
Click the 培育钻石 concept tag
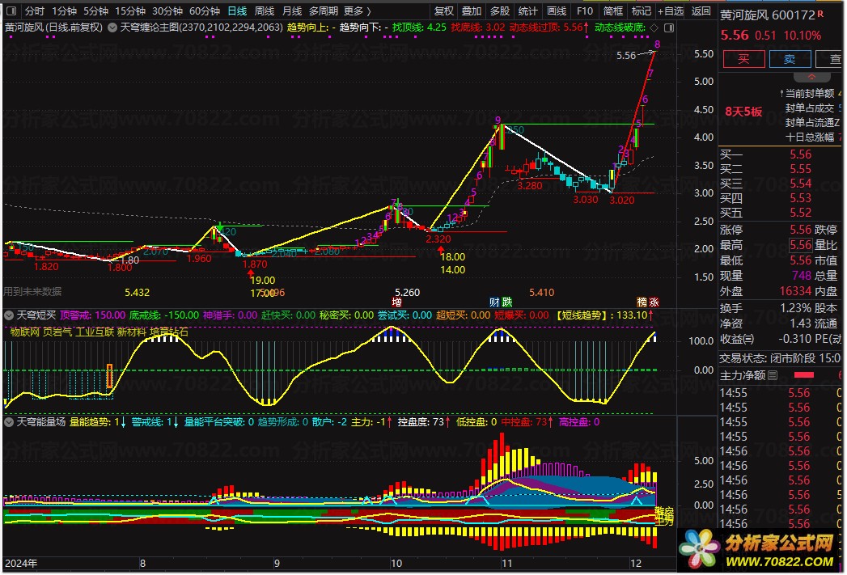(169, 332)
